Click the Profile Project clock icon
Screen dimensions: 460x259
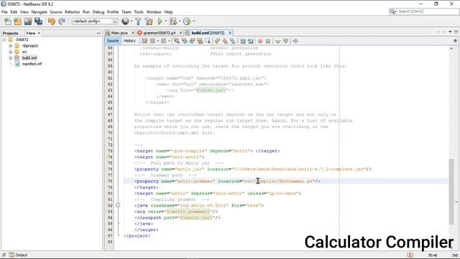[187, 21]
